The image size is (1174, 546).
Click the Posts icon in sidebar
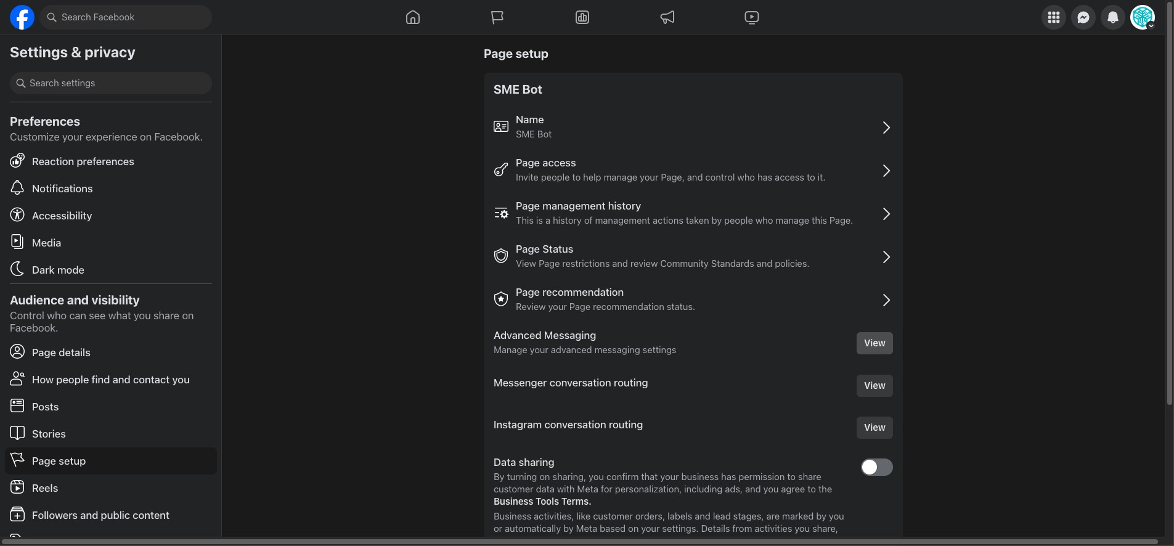point(17,406)
